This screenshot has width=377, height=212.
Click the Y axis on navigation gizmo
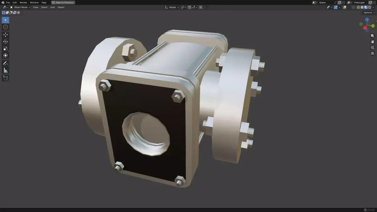click(373, 26)
